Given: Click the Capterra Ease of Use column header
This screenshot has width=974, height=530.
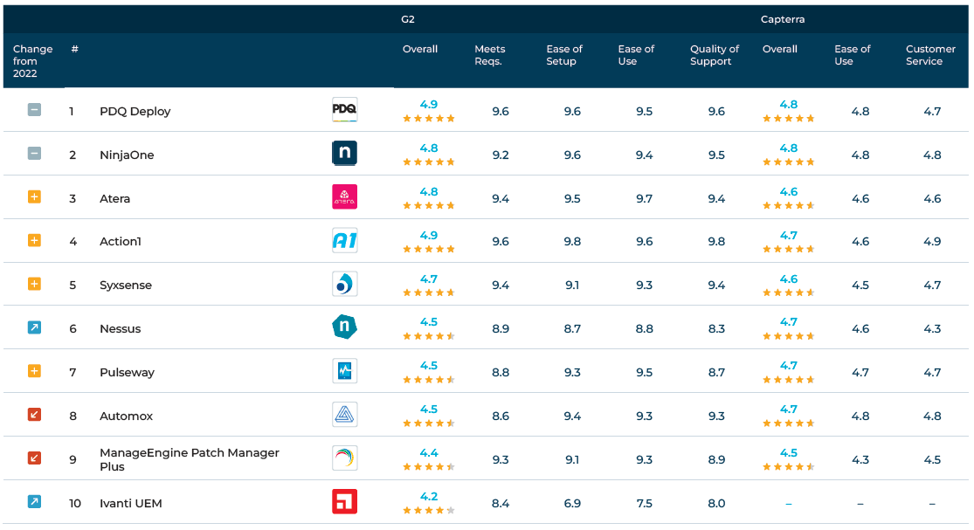Looking at the screenshot, I should pos(853,55).
